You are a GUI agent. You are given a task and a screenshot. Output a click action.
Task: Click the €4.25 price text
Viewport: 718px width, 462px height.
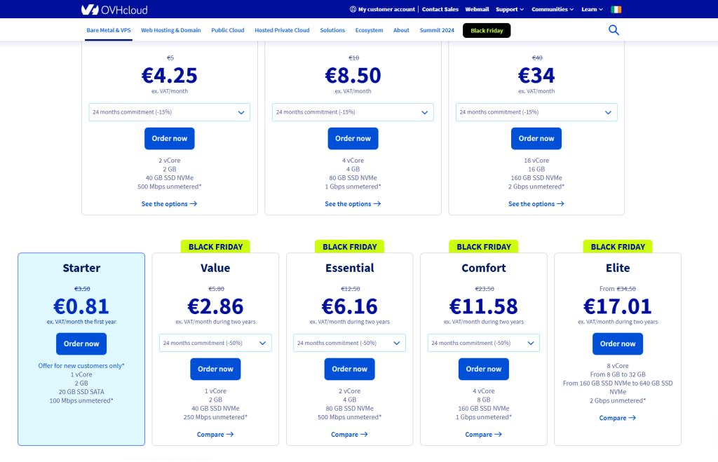[x=170, y=75]
